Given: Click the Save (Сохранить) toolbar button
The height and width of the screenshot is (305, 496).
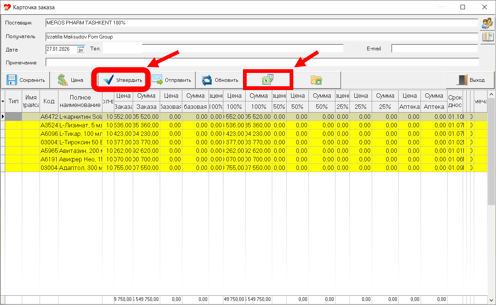Looking at the screenshot, I should pyautogui.click(x=26, y=80).
